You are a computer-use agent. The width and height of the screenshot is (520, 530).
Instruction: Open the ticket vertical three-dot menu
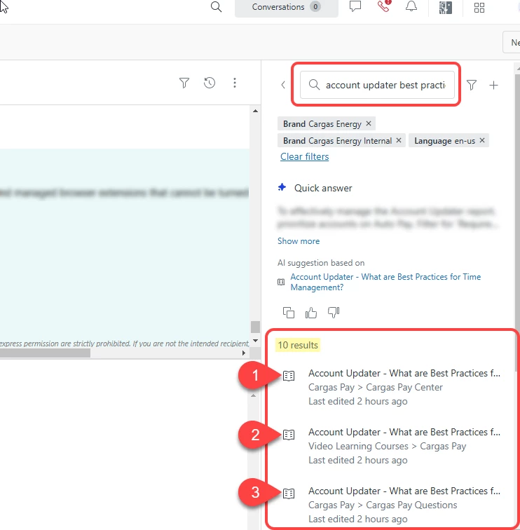(x=235, y=83)
